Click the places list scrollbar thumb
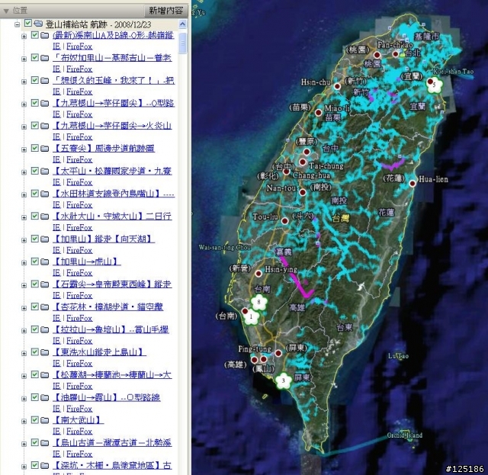 183,43
